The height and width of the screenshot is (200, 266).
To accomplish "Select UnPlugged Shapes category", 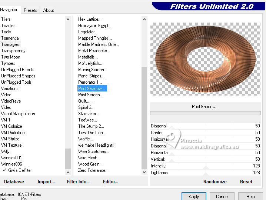I will [18, 76].
